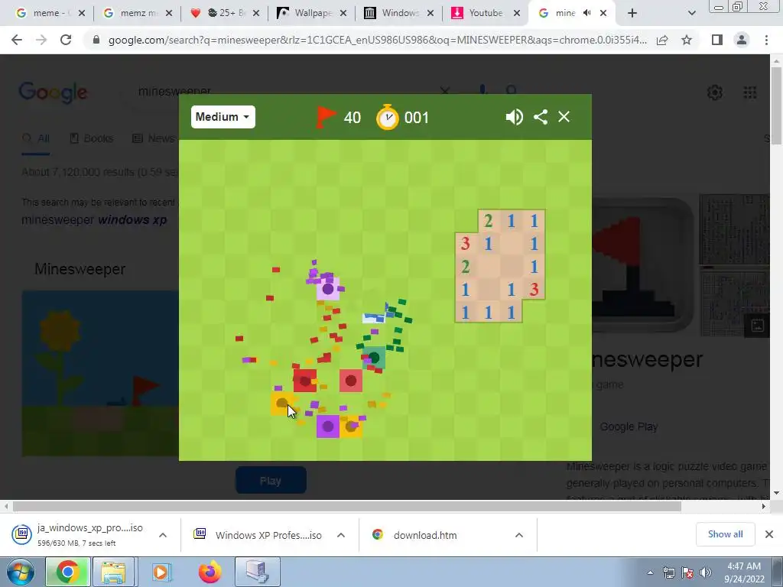Viewport: 783px width, 587px height.
Task: Open the network tray icon
Action: tap(668, 572)
